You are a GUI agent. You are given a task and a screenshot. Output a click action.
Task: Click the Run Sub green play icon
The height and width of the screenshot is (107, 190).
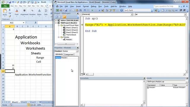pos(92,10)
